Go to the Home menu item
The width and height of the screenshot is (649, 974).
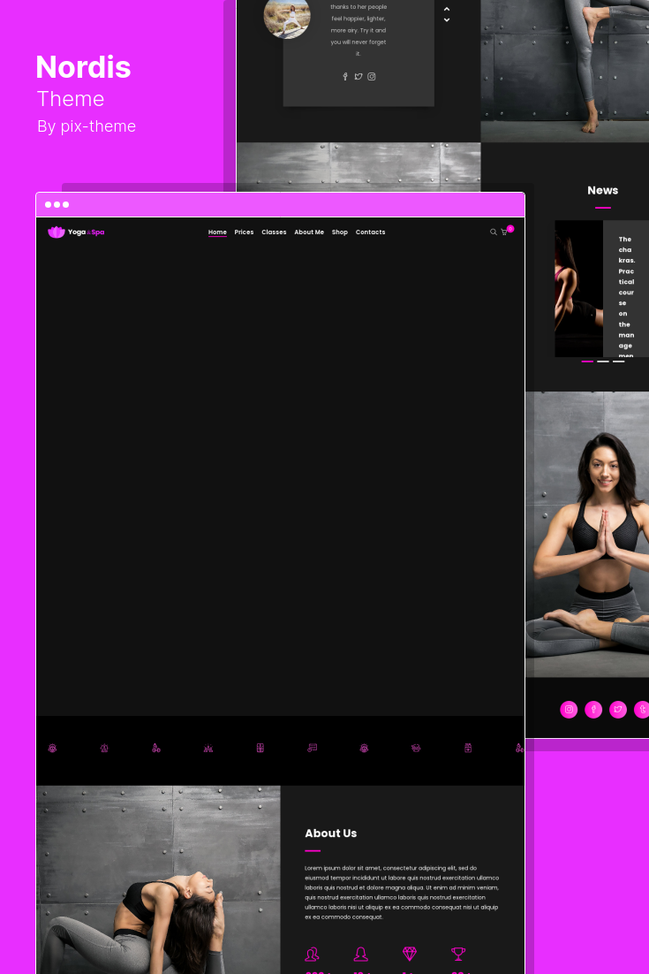(x=217, y=232)
